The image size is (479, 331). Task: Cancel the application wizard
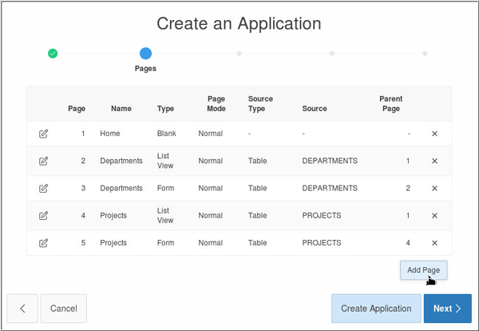coord(63,309)
